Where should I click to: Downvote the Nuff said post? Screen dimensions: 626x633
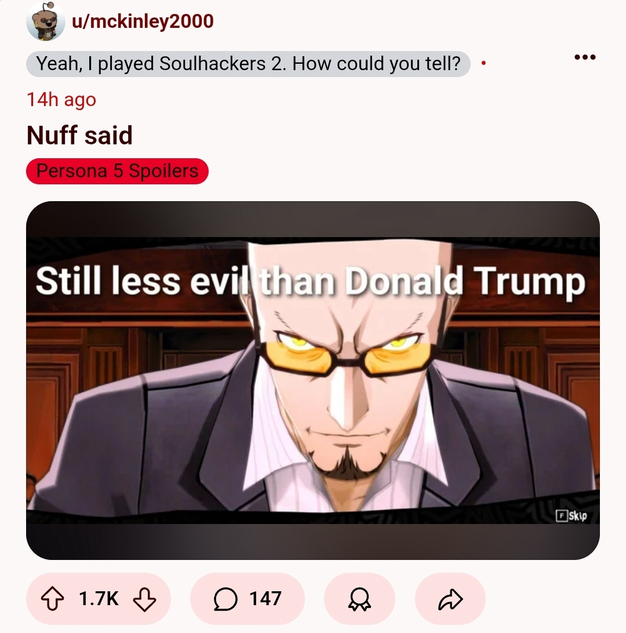pyautogui.click(x=144, y=599)
